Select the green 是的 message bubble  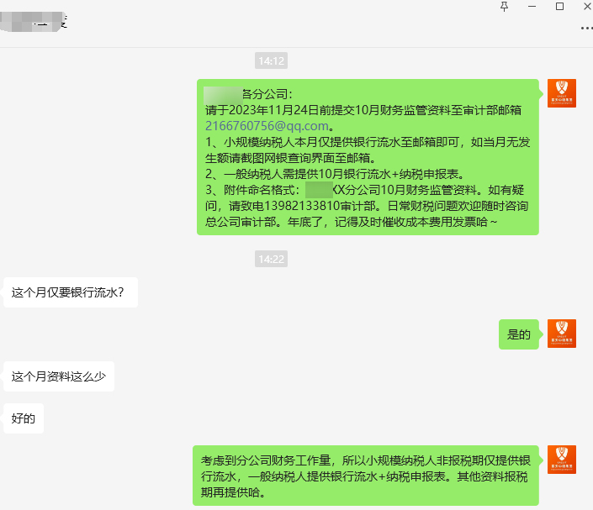(518, 334)
